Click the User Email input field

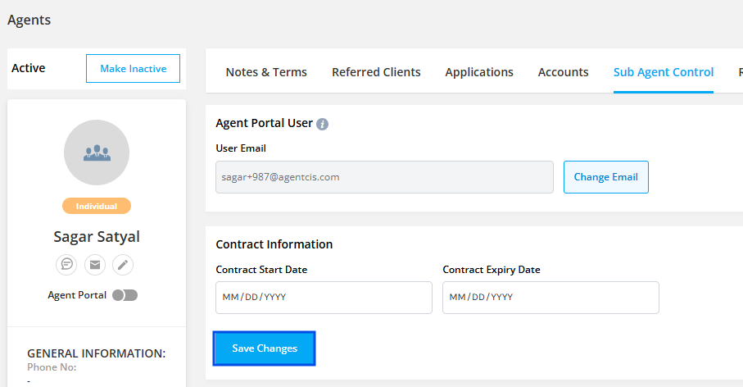click(x=384, y=177)
